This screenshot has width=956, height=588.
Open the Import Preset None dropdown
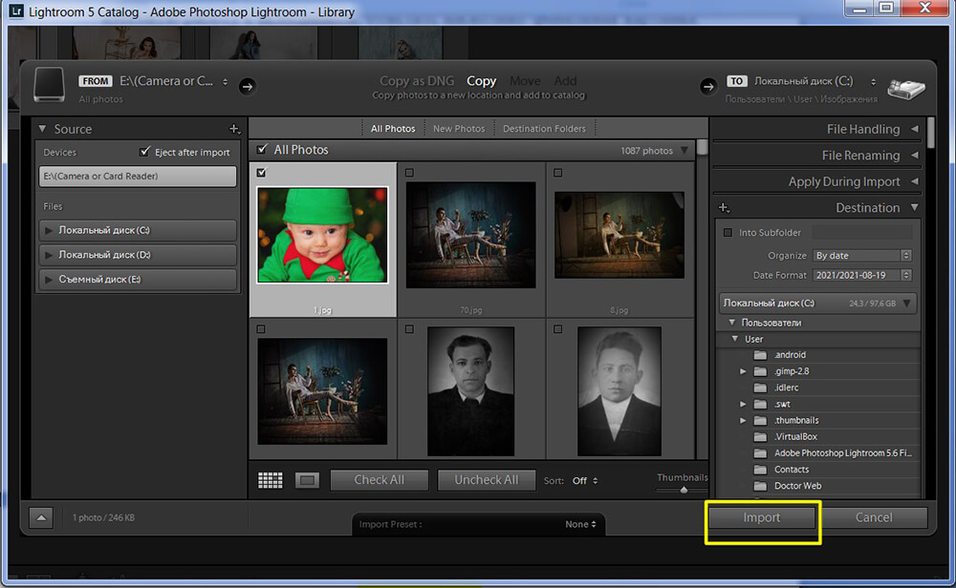pos(580,524)
